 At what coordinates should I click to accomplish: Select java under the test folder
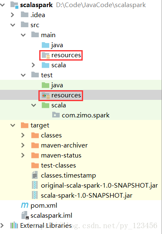pos(57,85)
